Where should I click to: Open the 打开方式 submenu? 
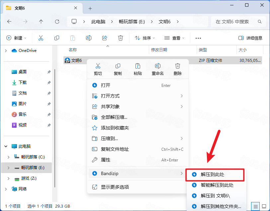tap(138, 96)
